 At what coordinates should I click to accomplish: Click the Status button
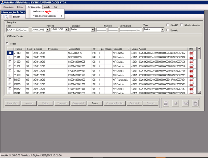pos(95,103)
